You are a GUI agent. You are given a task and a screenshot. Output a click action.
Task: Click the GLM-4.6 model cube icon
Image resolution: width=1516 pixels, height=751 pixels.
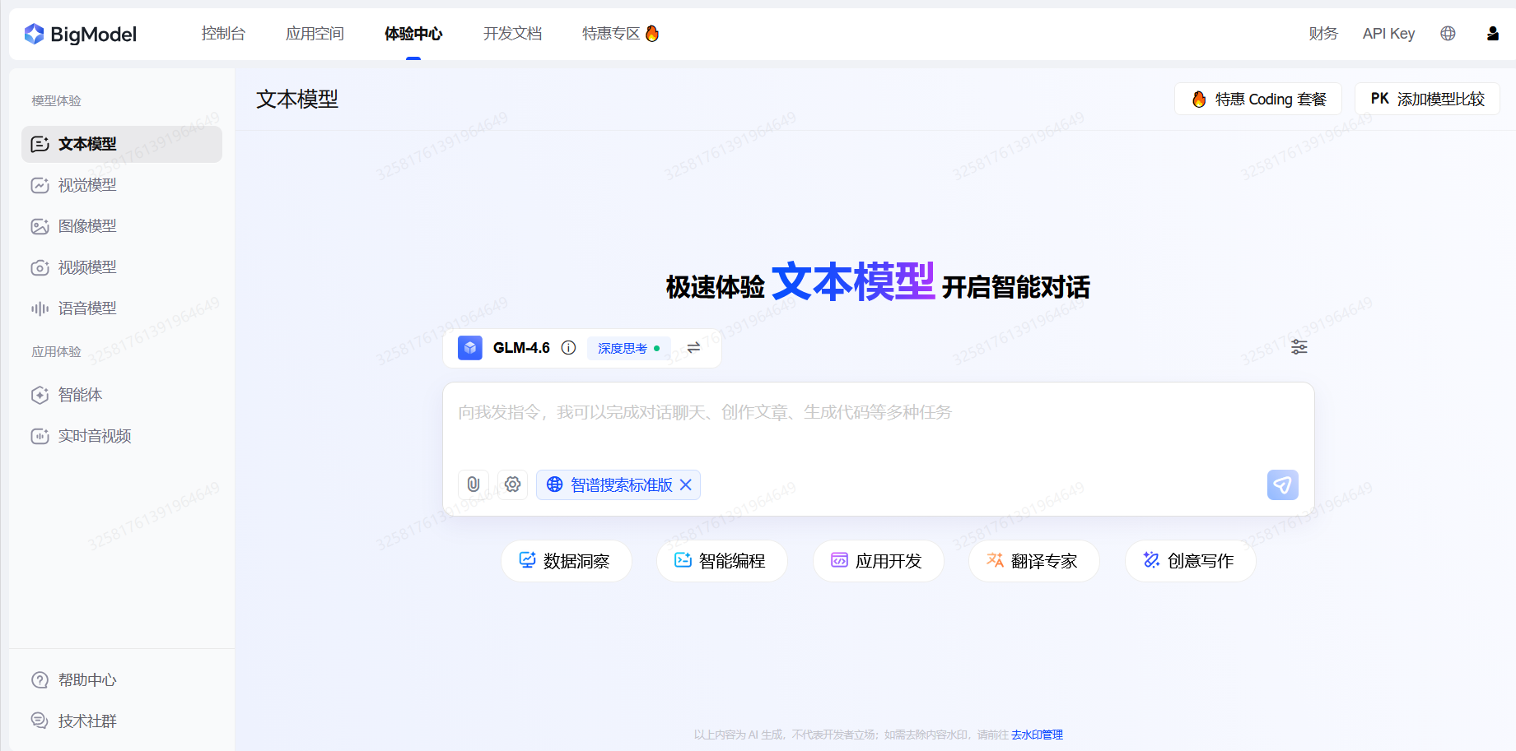(x=470, y=348)
